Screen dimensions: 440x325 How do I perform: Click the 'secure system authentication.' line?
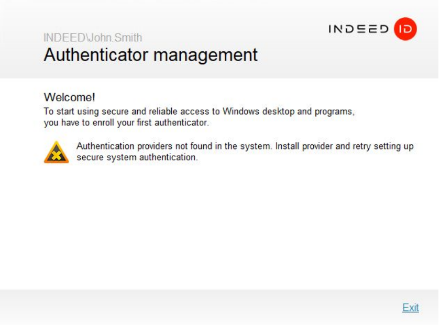pos(137,157)
